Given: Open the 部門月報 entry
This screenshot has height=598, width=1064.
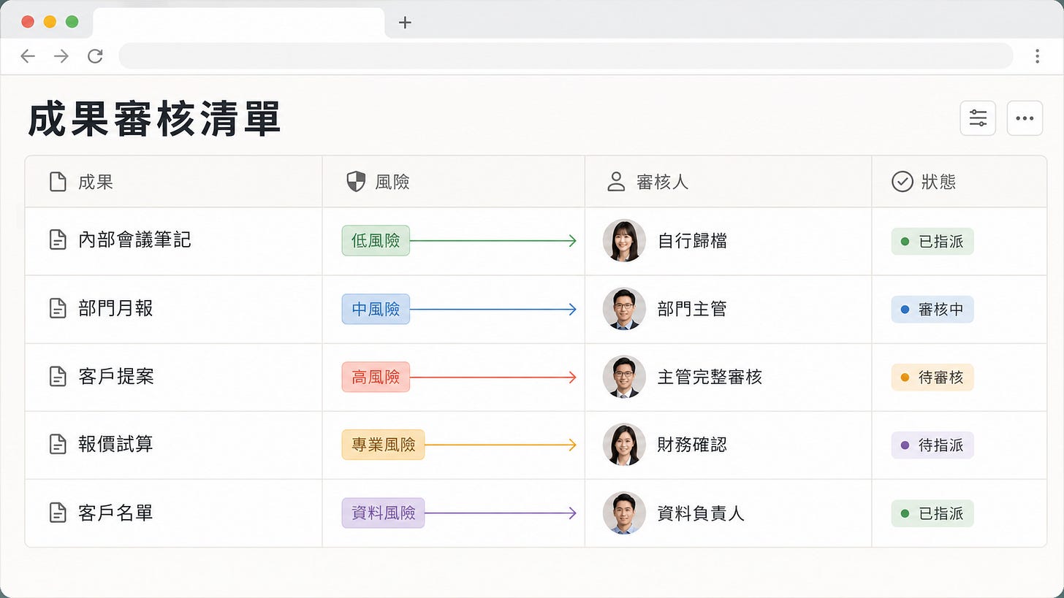Looking at the screenshot, I should tap(115, 308).
